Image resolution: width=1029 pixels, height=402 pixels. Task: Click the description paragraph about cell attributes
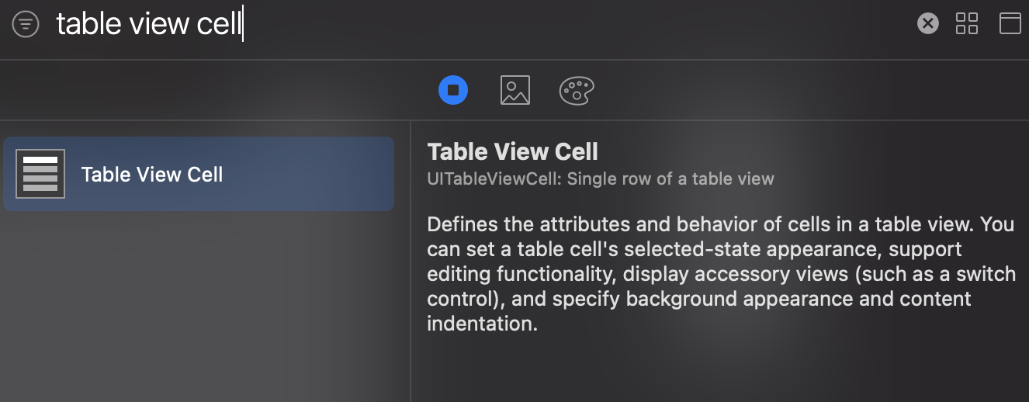click(x=721, y=274)
